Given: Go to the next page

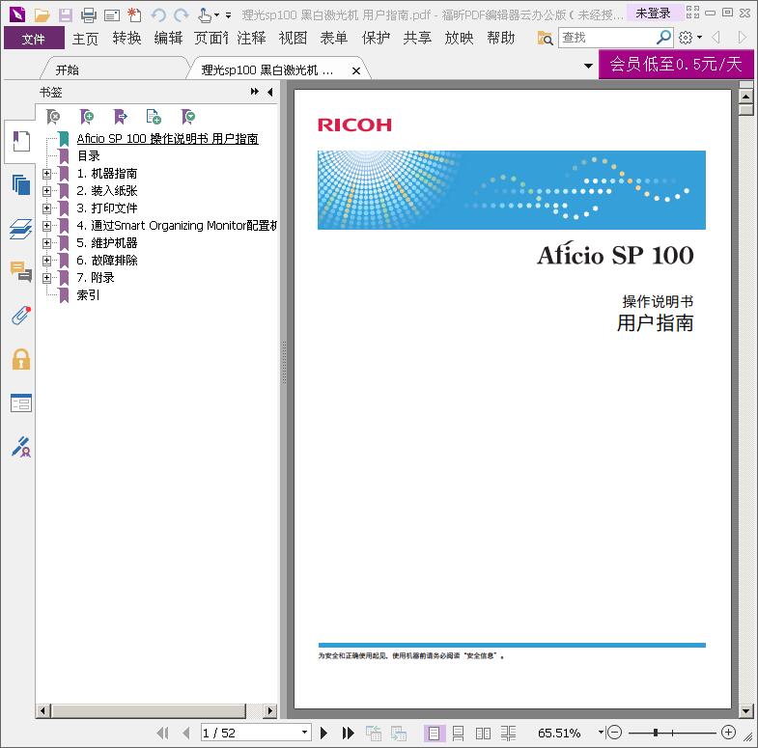Looking at the screenshot, I should coord(323,733).
